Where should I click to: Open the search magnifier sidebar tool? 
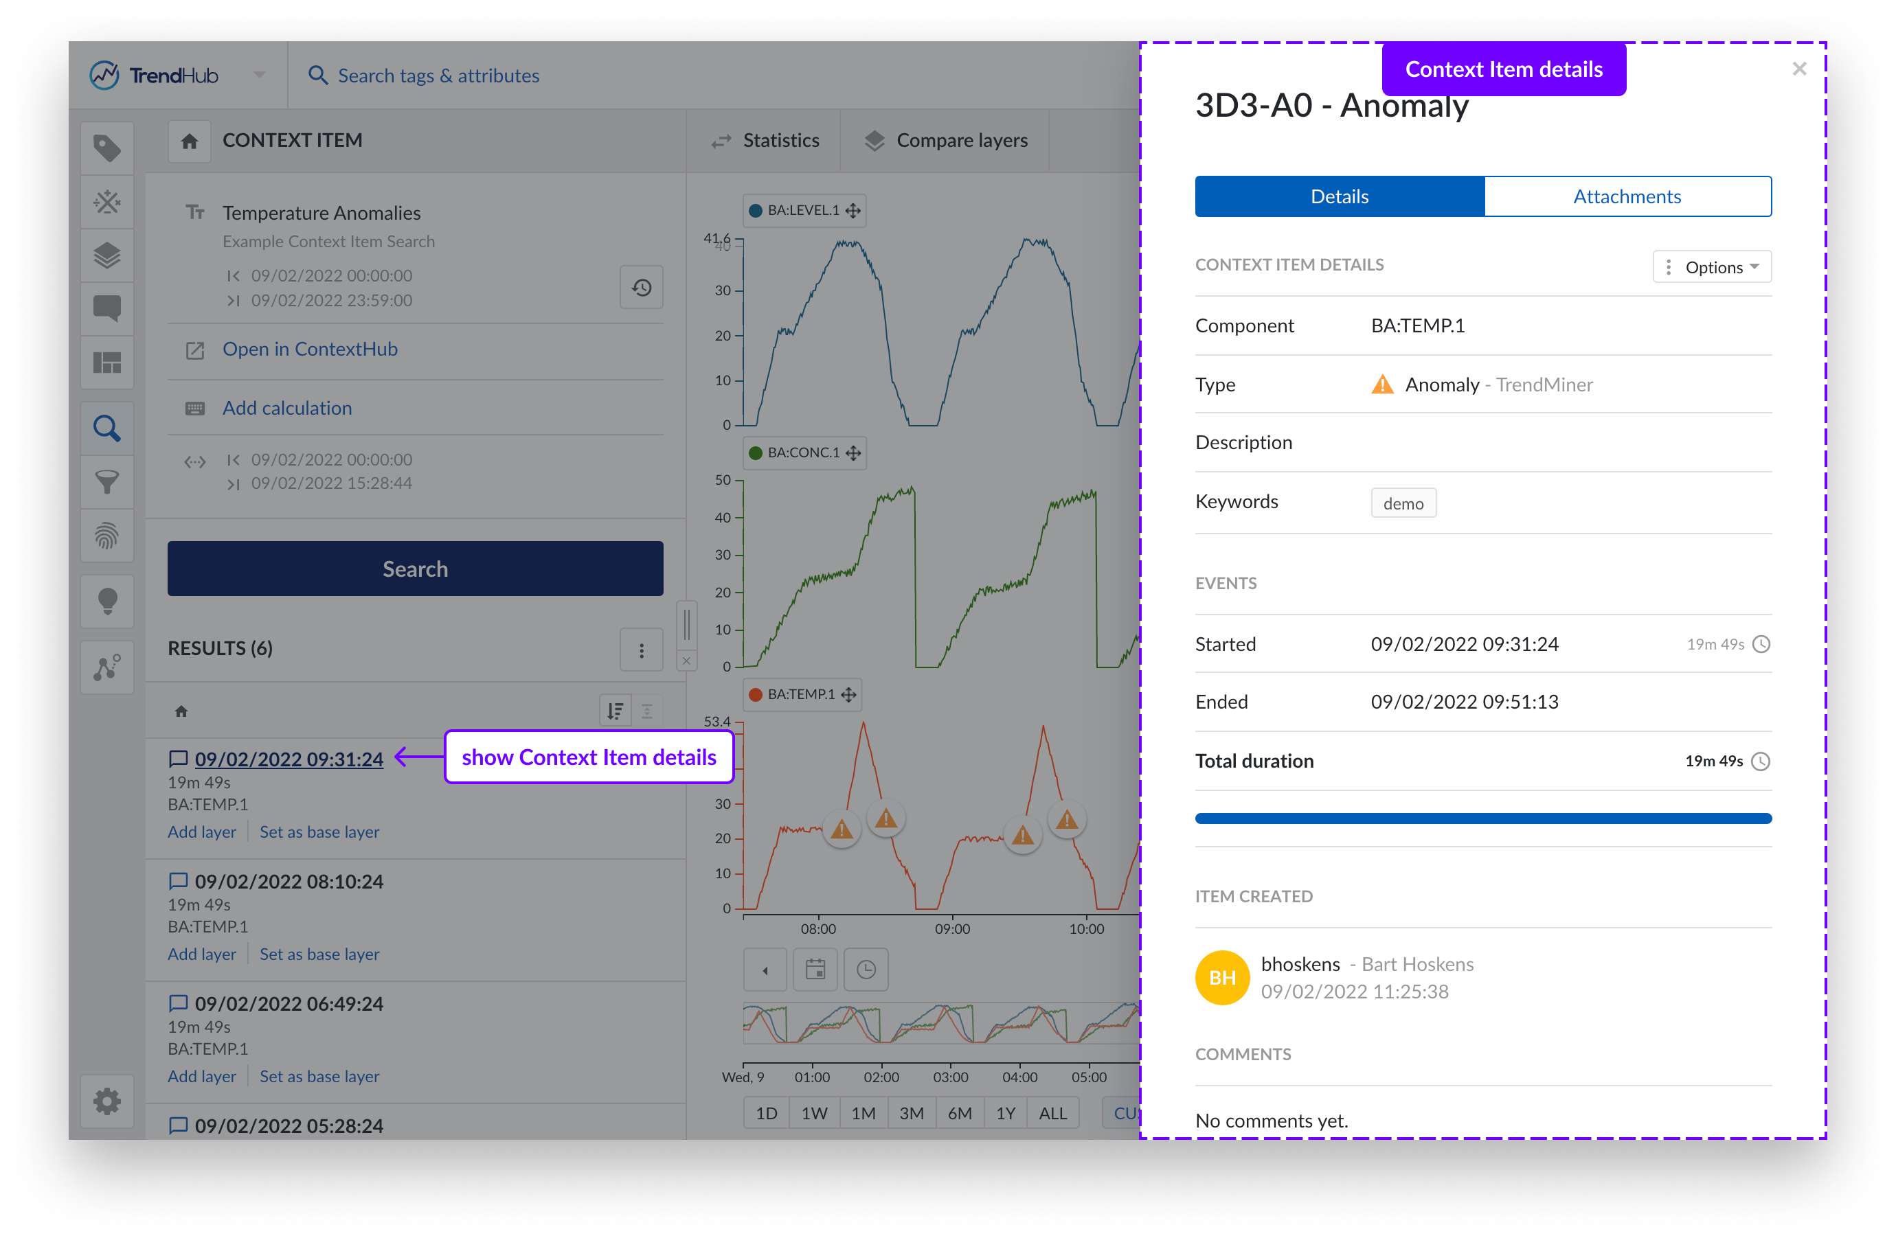[x=106, y=428]
